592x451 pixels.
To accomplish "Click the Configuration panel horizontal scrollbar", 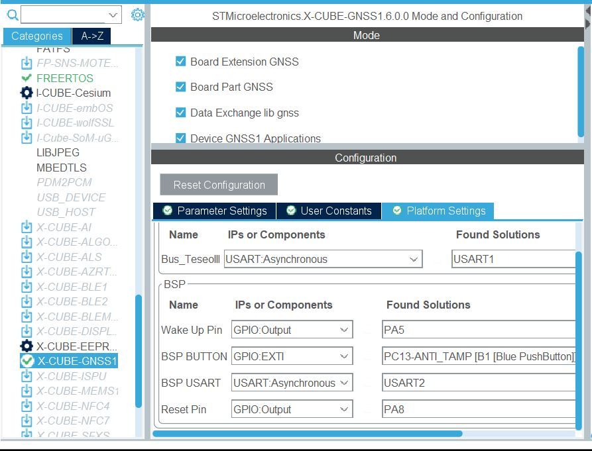I will [308, 434].
